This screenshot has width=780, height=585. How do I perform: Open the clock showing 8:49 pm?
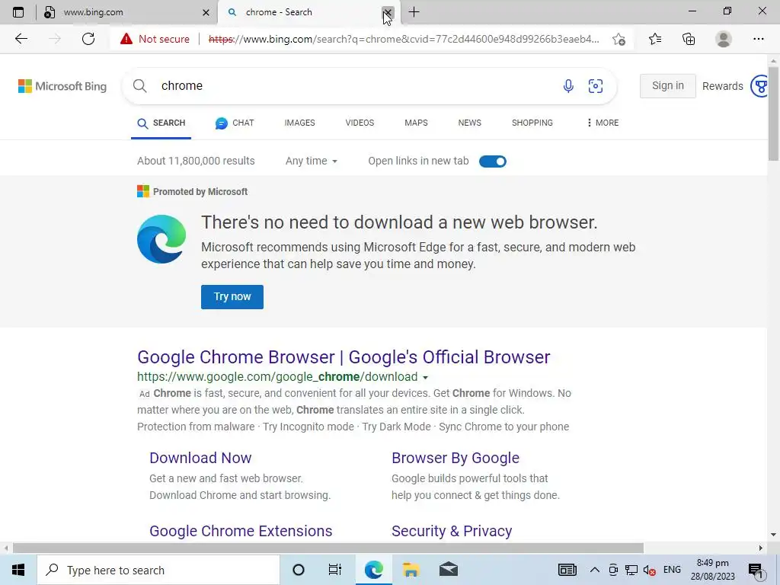712,570
